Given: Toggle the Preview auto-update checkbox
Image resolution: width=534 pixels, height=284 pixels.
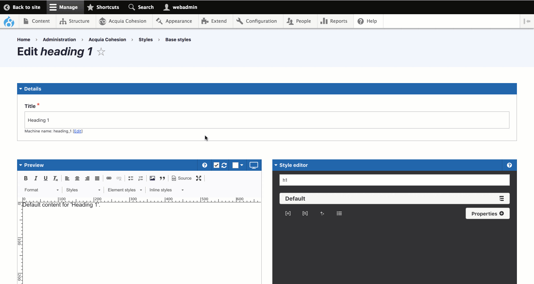Looking at the screenshot, I should (216, 165).
